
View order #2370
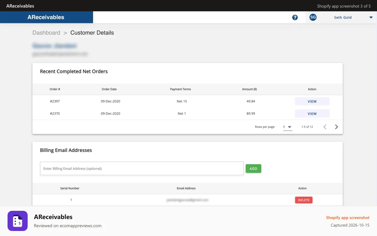(312, 114)
